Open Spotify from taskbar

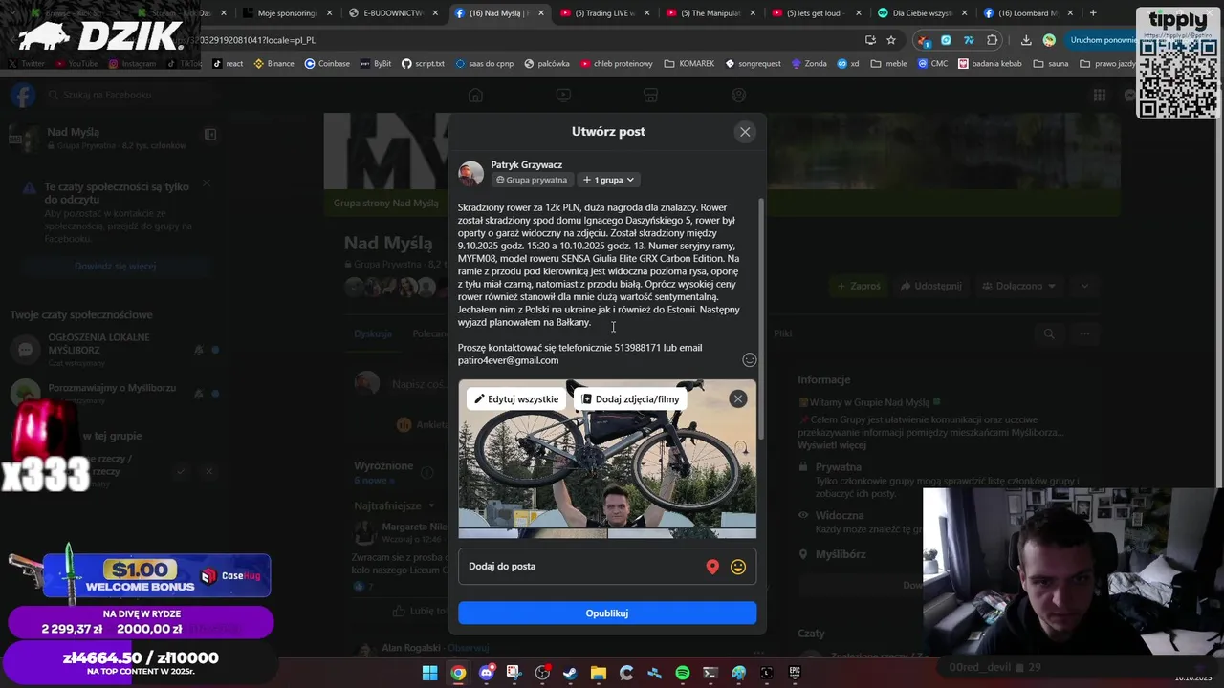point(682,673)
